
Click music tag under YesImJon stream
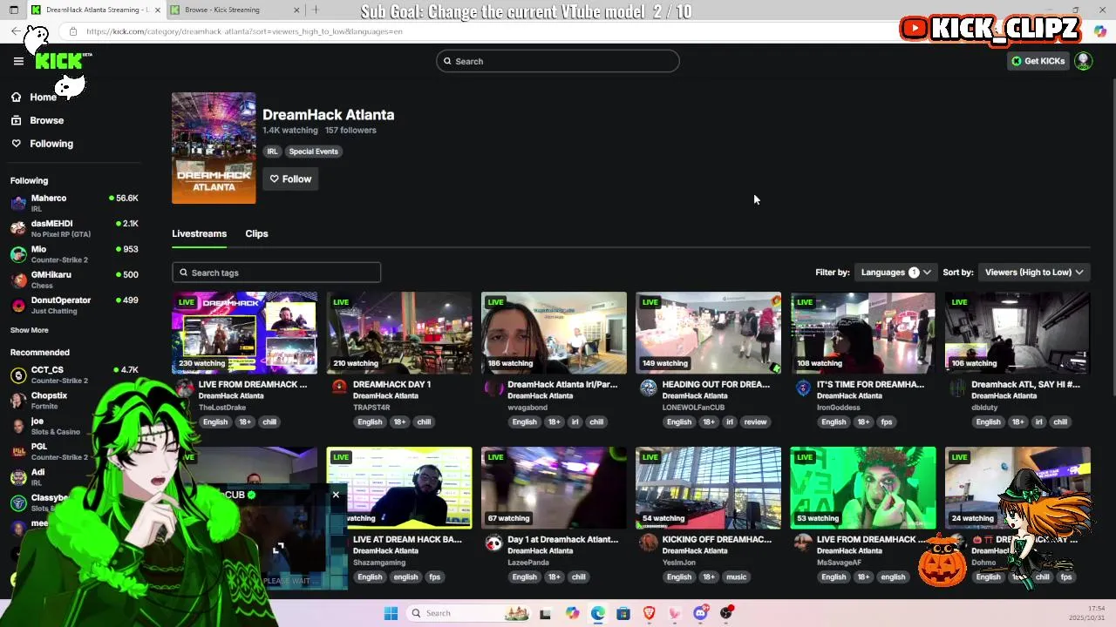point(737,577)
